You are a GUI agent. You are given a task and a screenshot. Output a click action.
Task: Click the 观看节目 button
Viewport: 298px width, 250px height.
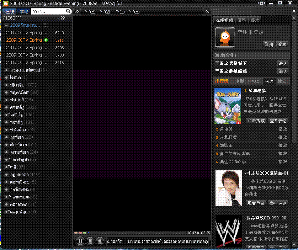pos(256,203)
